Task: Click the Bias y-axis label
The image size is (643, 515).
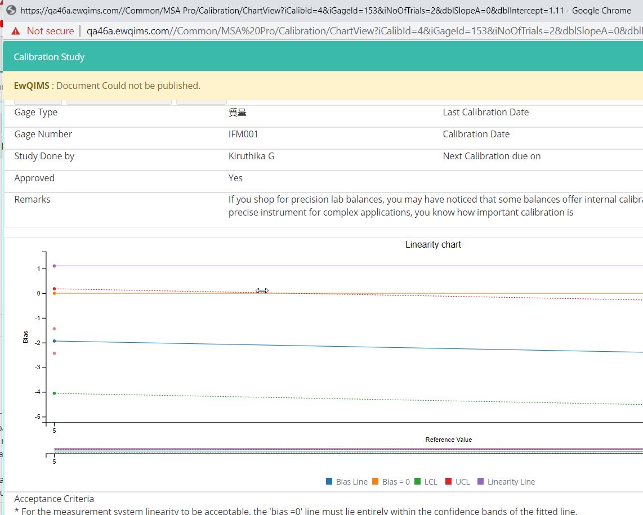Action: point(25,337)
